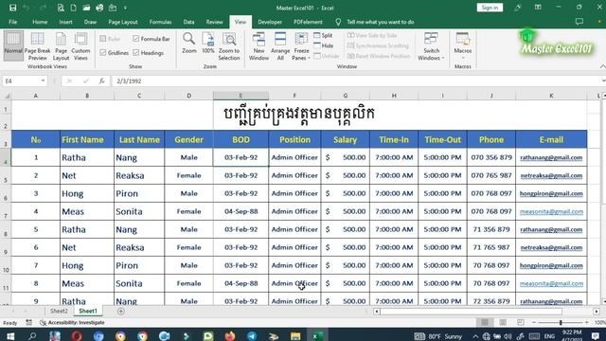606x341 pixels.
Task: Open Page Break Preview
Action: [x=38, y=46]
